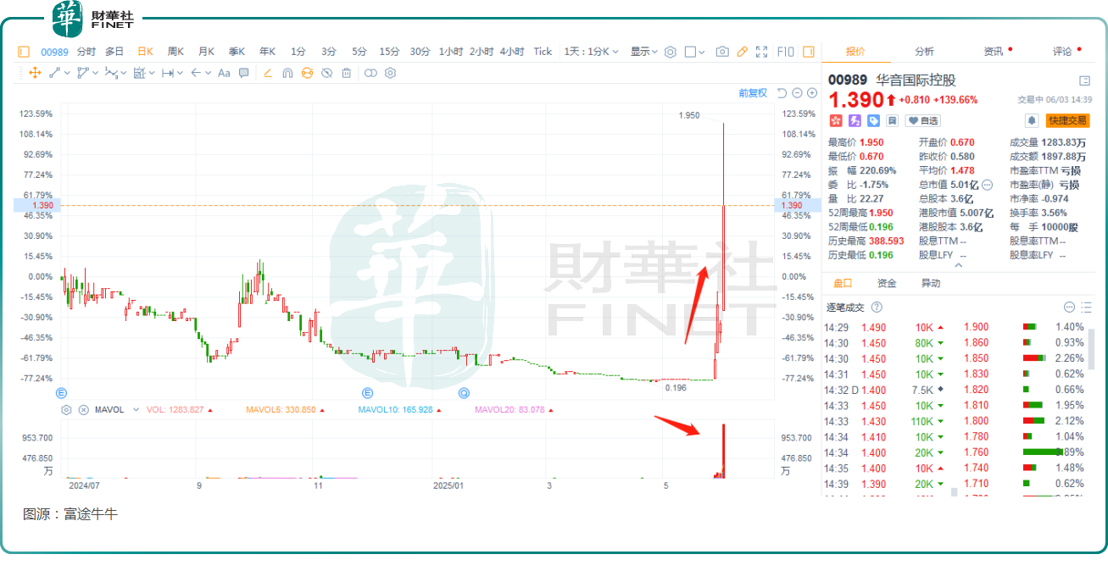Undo the last chart zoom action

click(782, 93)
